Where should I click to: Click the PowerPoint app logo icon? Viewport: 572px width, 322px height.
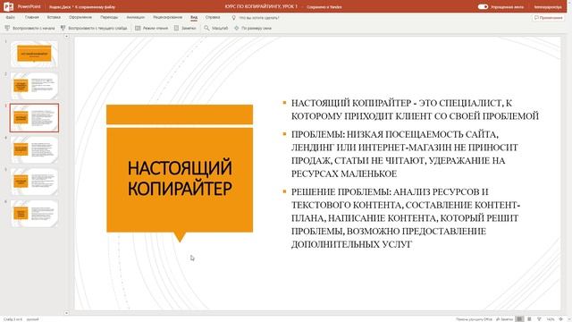point(8,6)
